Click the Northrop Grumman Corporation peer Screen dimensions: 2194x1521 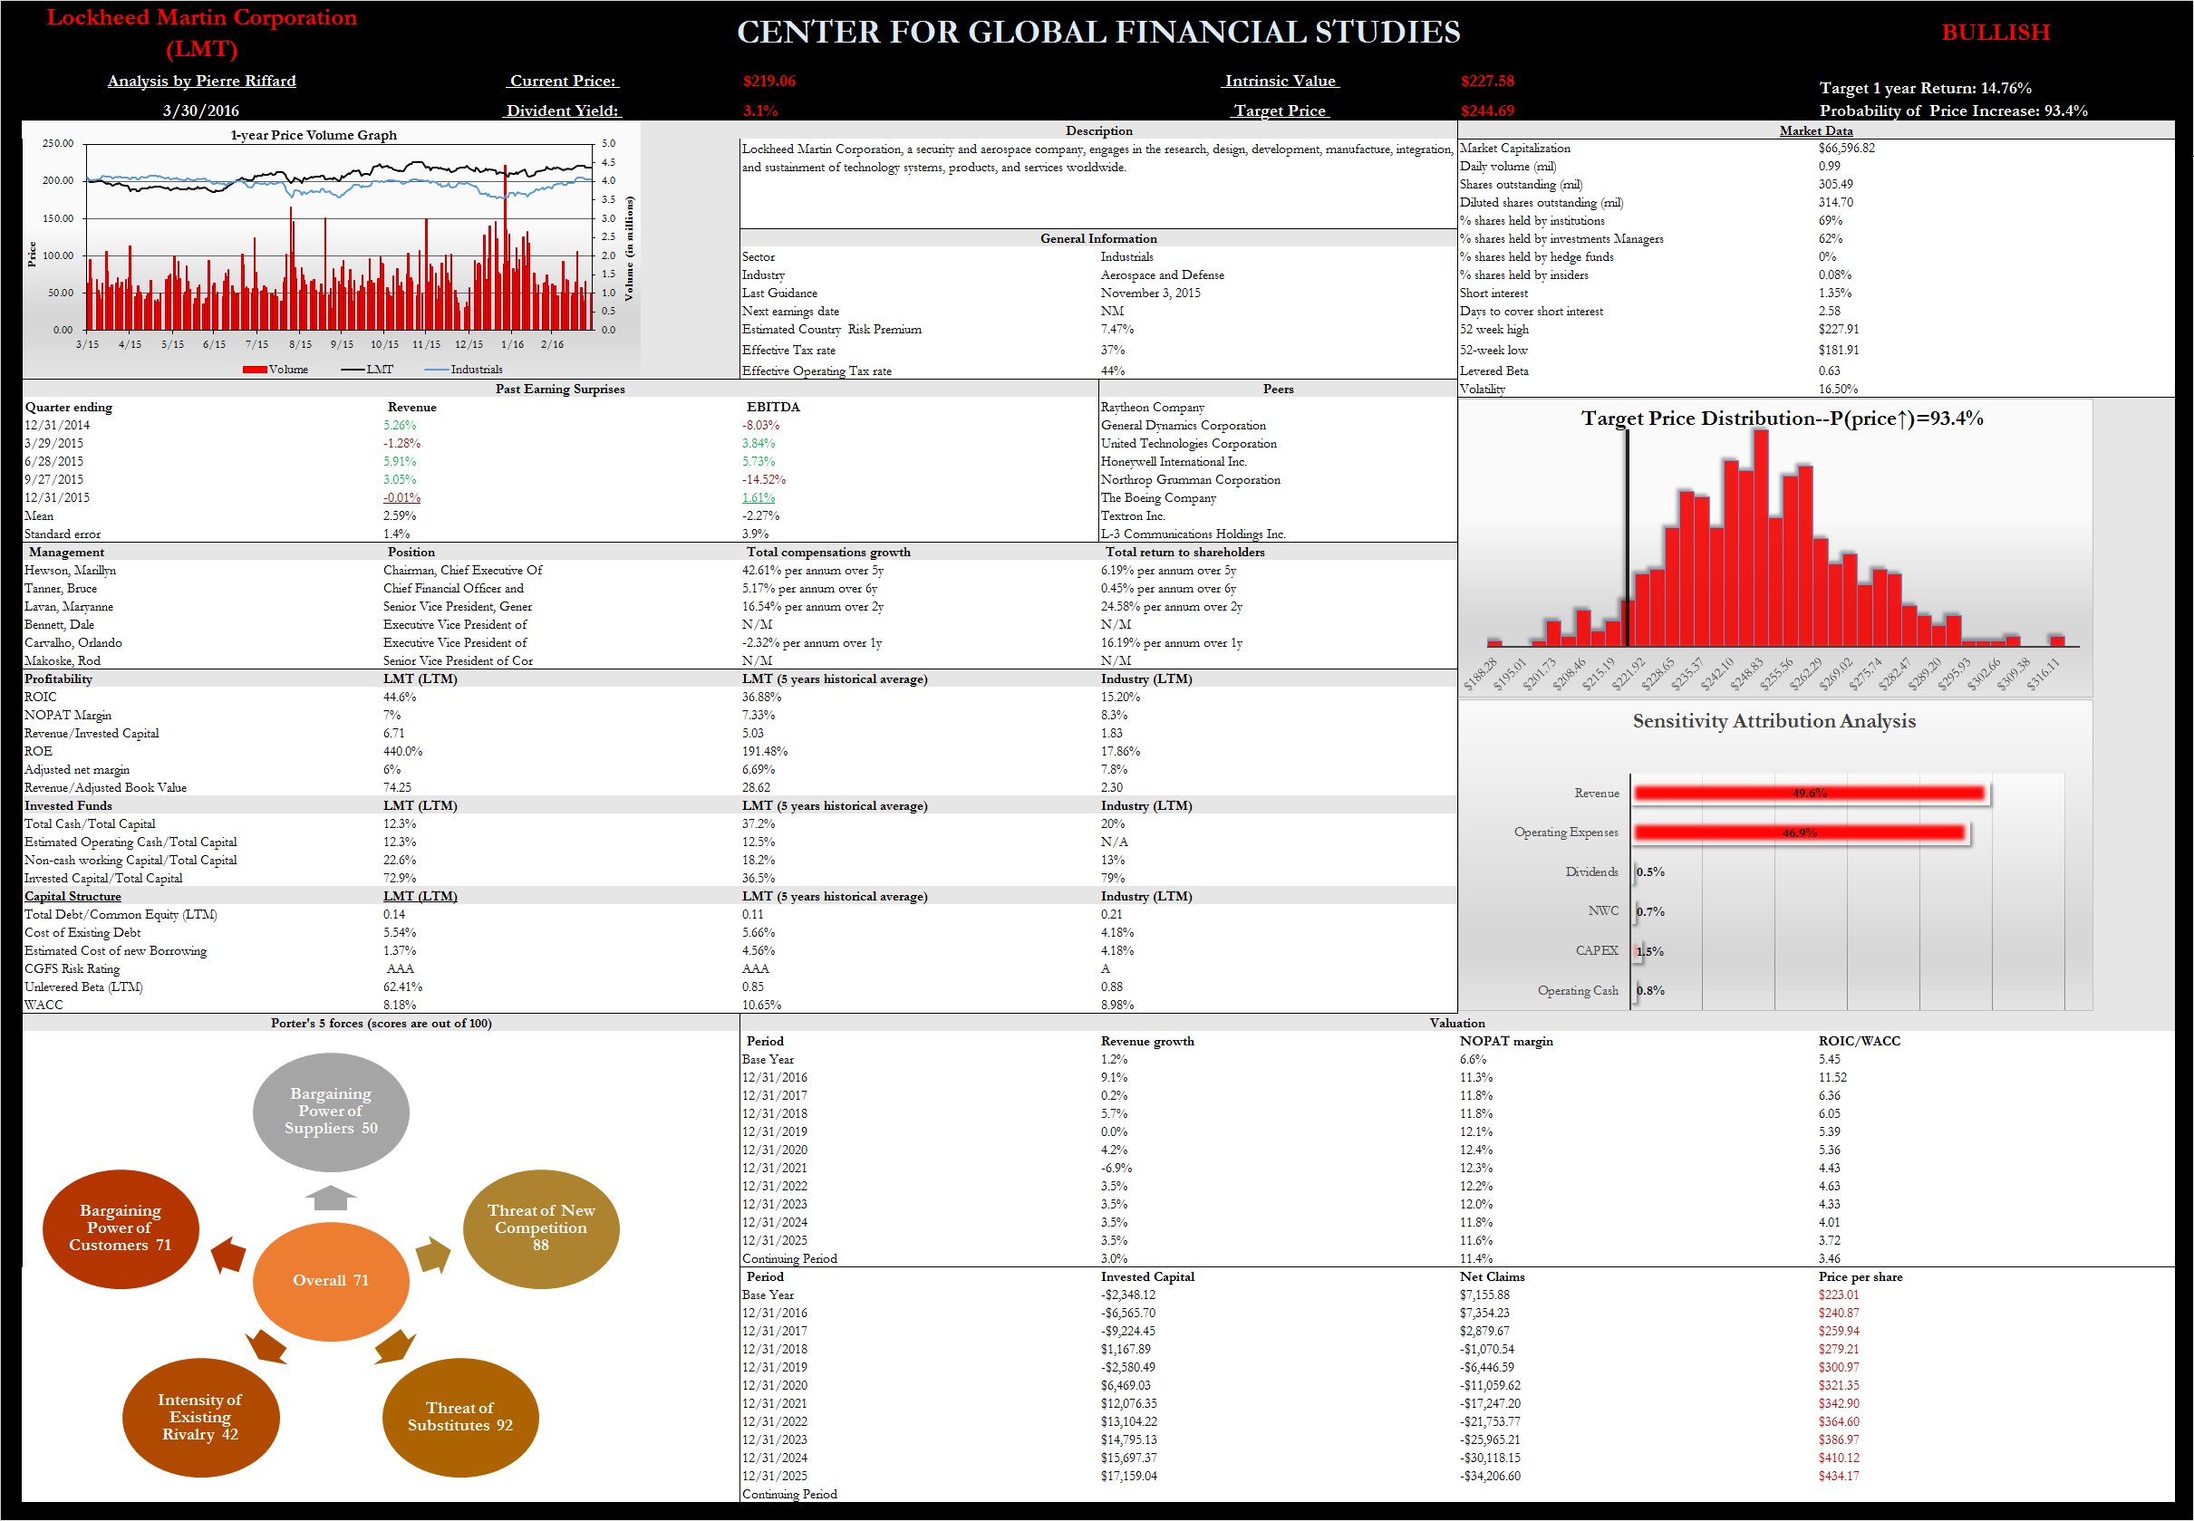pyautogui.click(x=1191, y=479)
